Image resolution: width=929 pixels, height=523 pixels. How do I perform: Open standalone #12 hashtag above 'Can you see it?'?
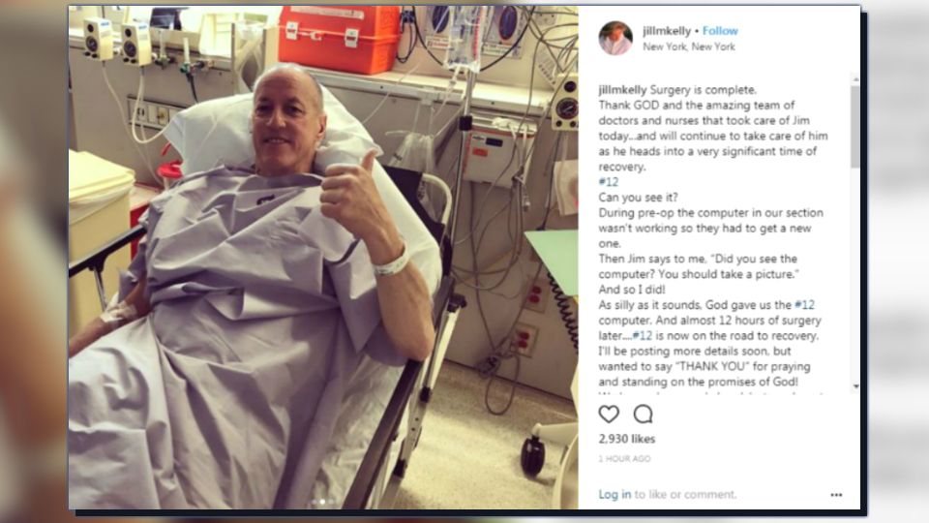pos(608,182)
